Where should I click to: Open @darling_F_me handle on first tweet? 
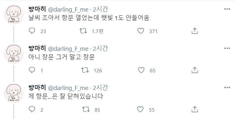pos(68,10)
